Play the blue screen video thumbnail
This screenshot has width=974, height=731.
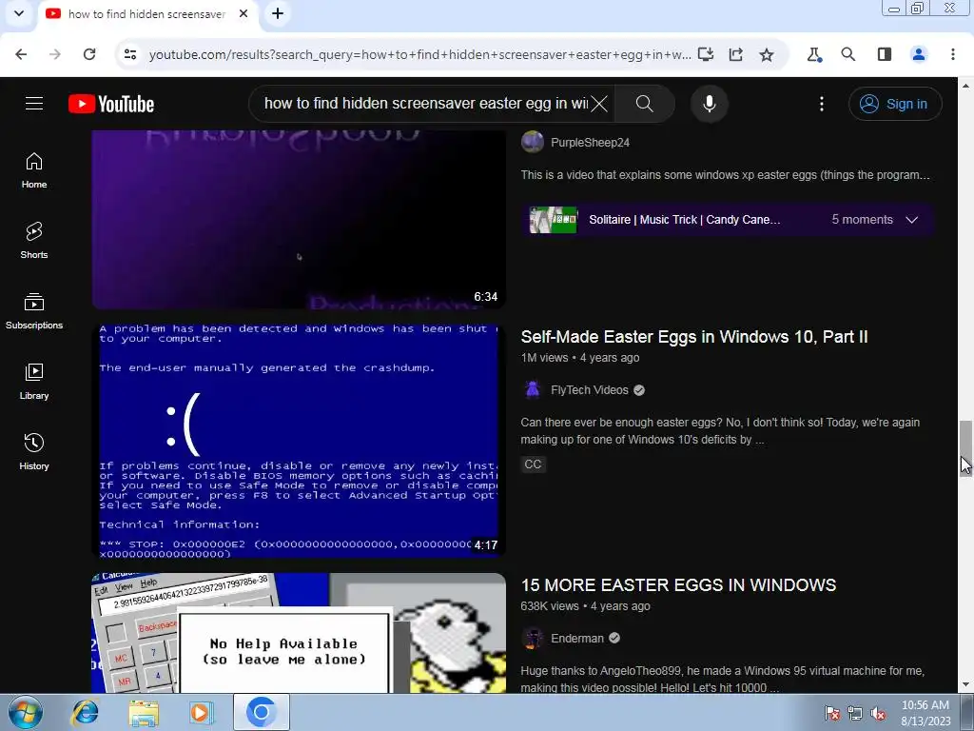[x=299, y=441]
